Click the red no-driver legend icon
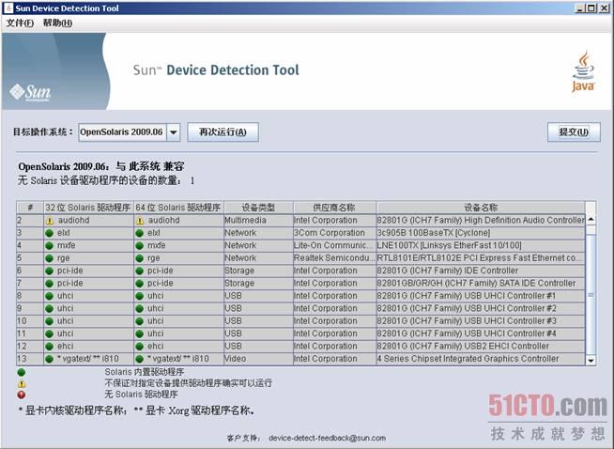Image resolution: width=614 pixels, height=449 pixels. pos(22,395)
